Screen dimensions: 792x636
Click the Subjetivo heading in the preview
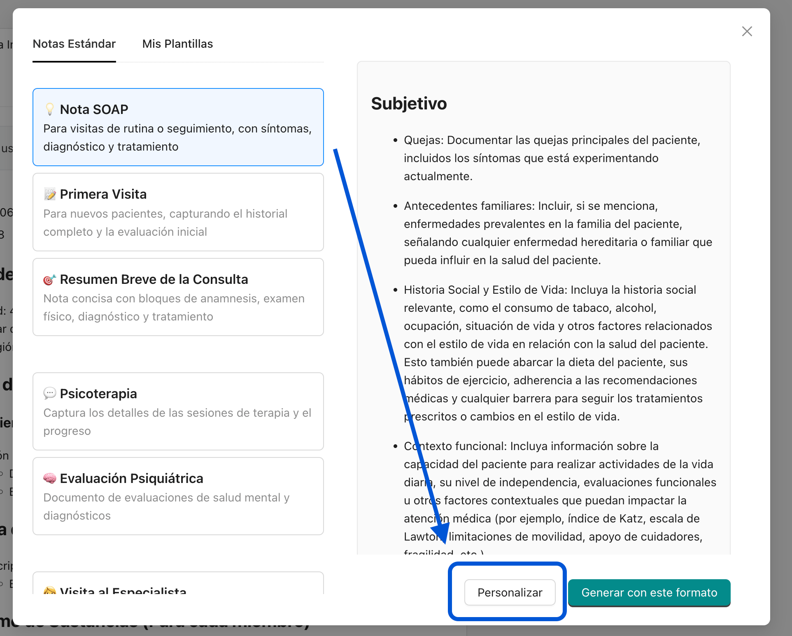click(409, 104)
